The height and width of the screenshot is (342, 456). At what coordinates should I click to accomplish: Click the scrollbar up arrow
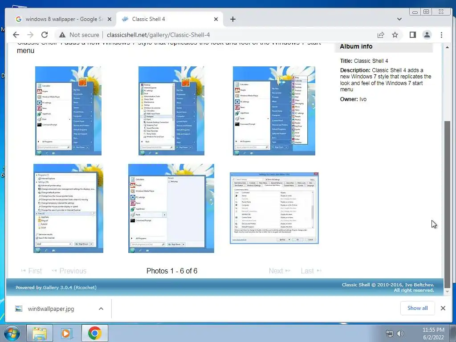447,47
